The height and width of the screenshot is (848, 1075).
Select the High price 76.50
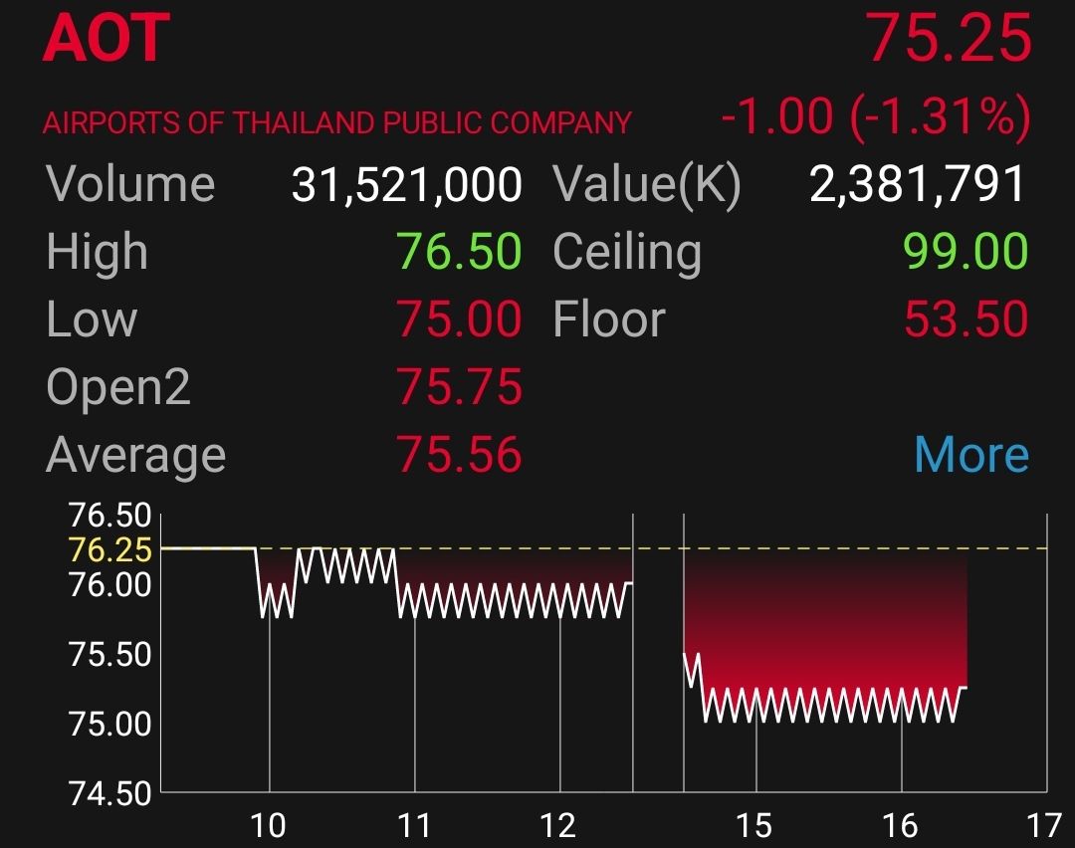click(x=459, y=251)
